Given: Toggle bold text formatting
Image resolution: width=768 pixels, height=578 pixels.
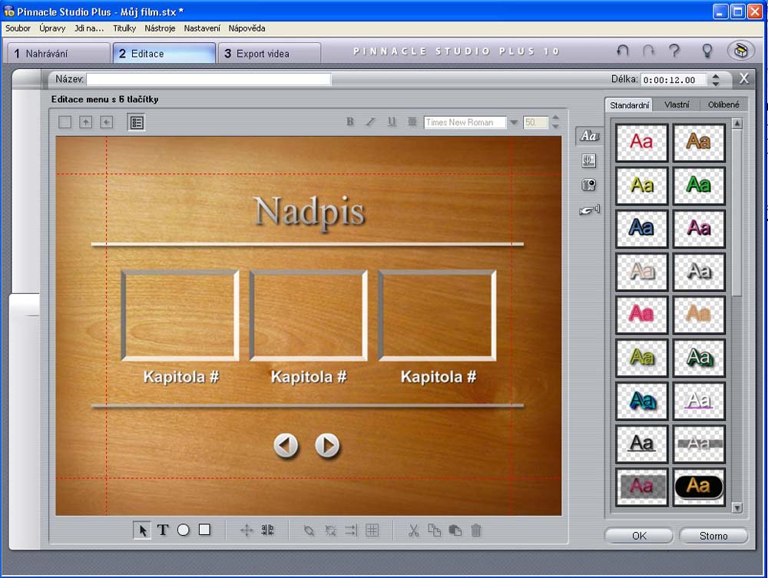Looking at the screenshot, I should [x=350, y=122].
